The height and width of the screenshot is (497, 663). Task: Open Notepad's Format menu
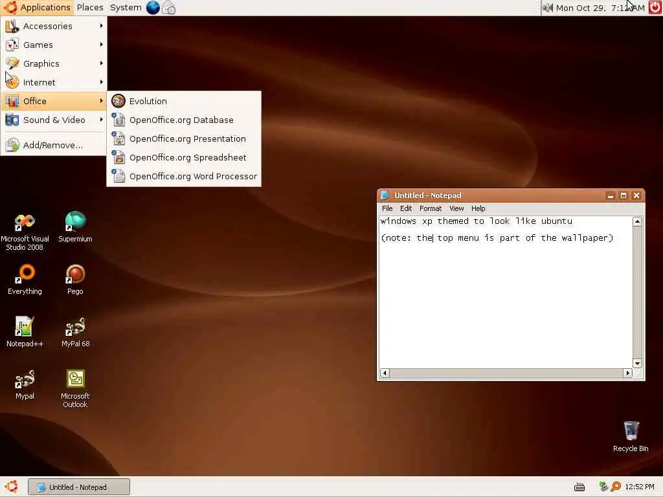pyautogui.click(x=431, y=208)
